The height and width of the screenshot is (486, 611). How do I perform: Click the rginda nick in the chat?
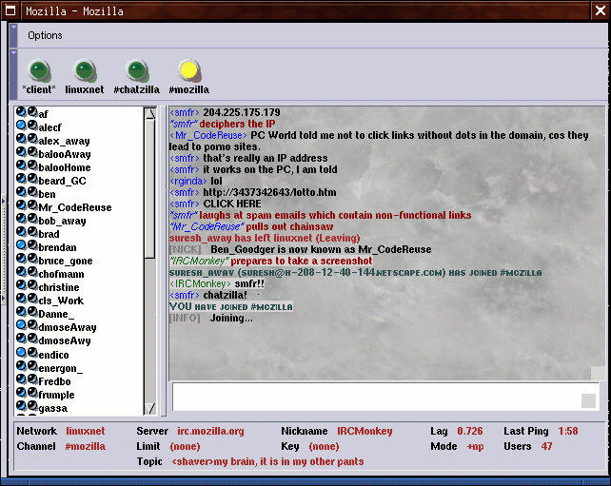pyautogui.click(x=188, y=181)
